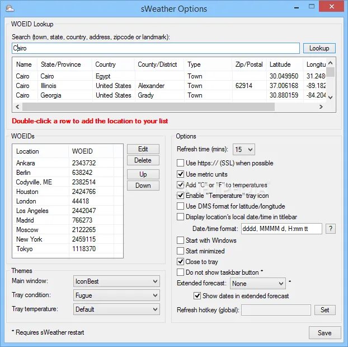348x347 pixels.
Task: Uncheck Use metric units
Action: (180, 174)
